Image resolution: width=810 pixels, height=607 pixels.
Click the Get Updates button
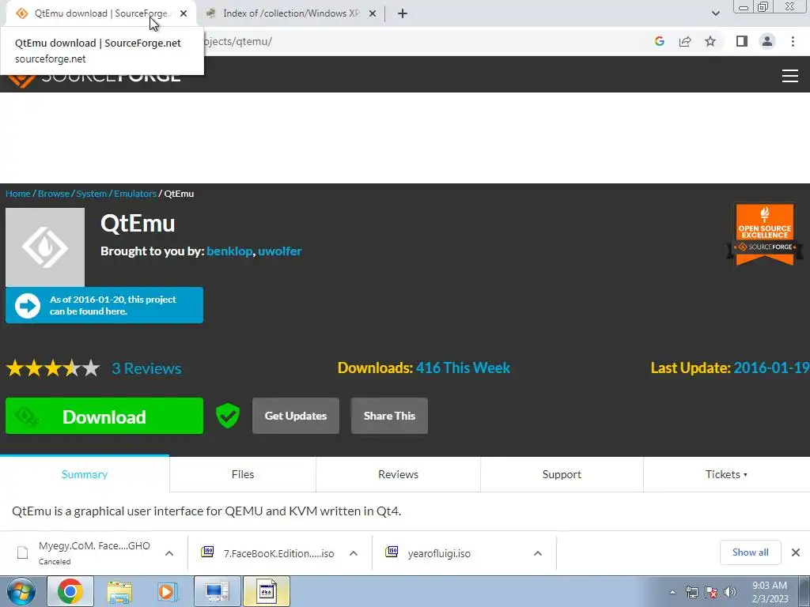296,416
